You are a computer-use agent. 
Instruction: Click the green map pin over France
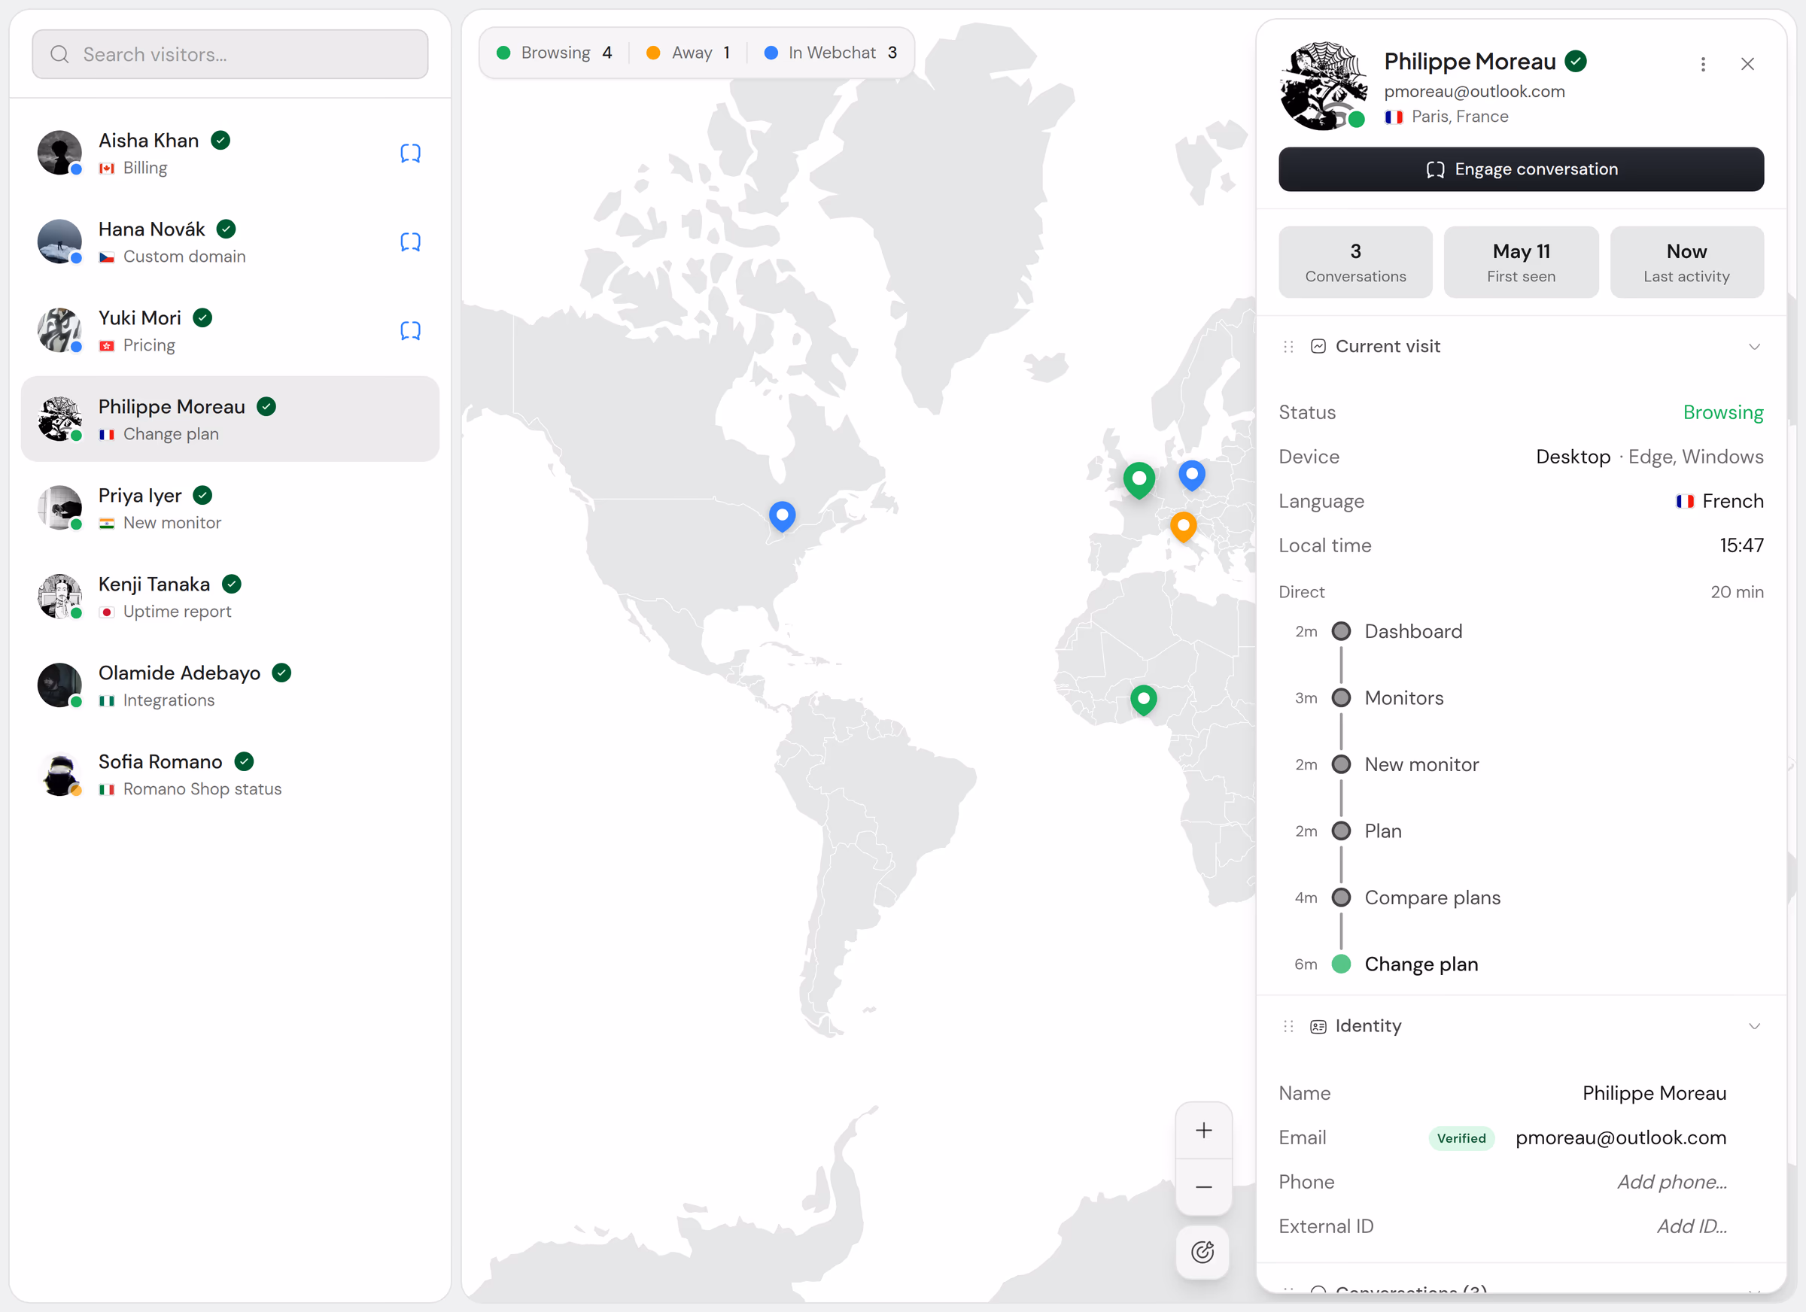point(1139,481)
